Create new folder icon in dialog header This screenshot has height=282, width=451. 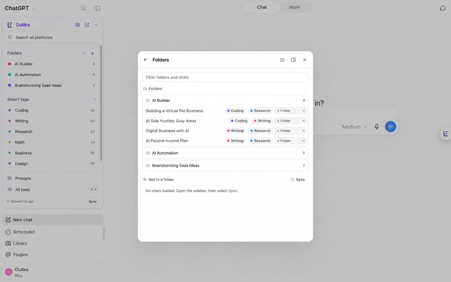pyautogui.click(x=282, y=60)
